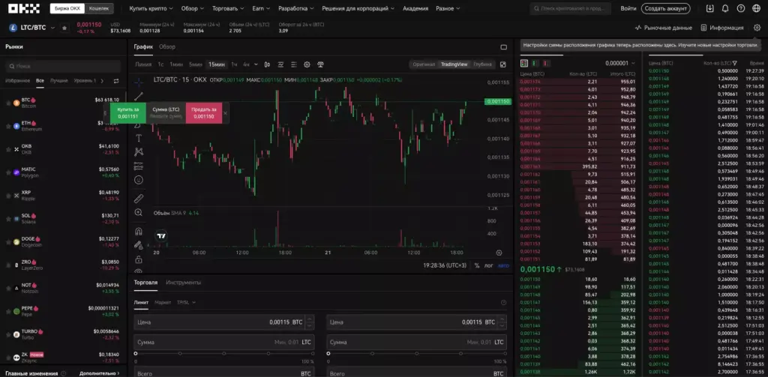Lock all drawing tools

click(139, 259)
